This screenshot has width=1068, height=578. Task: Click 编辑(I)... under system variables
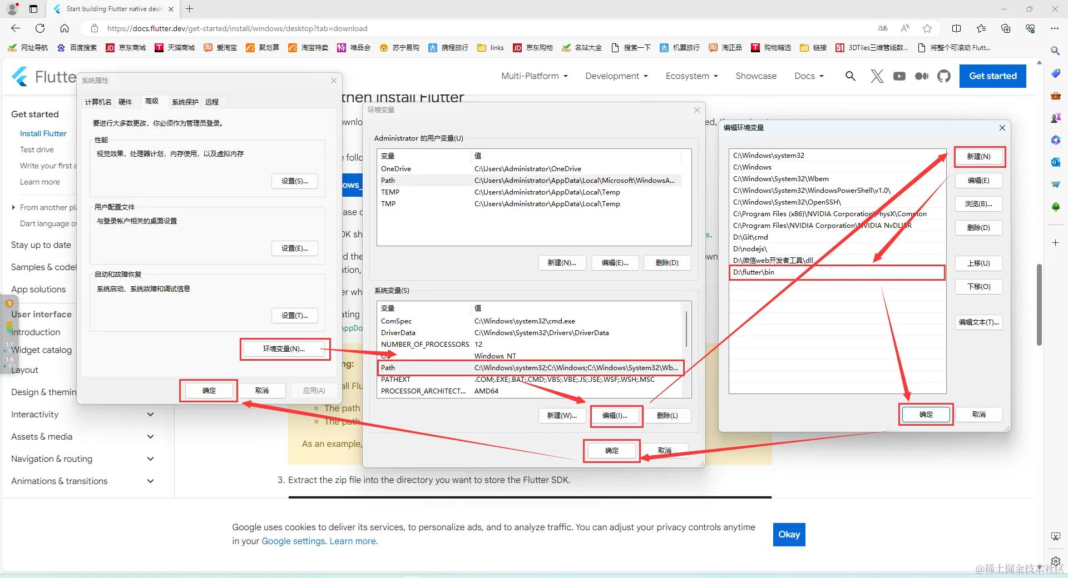pos(615,416)
